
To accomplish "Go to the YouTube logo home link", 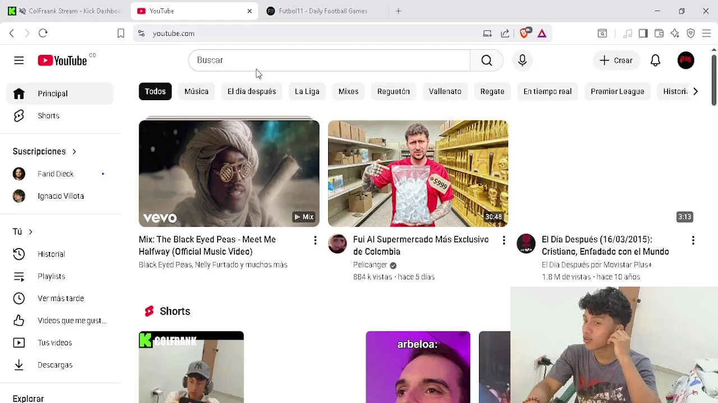I will 62,60.
